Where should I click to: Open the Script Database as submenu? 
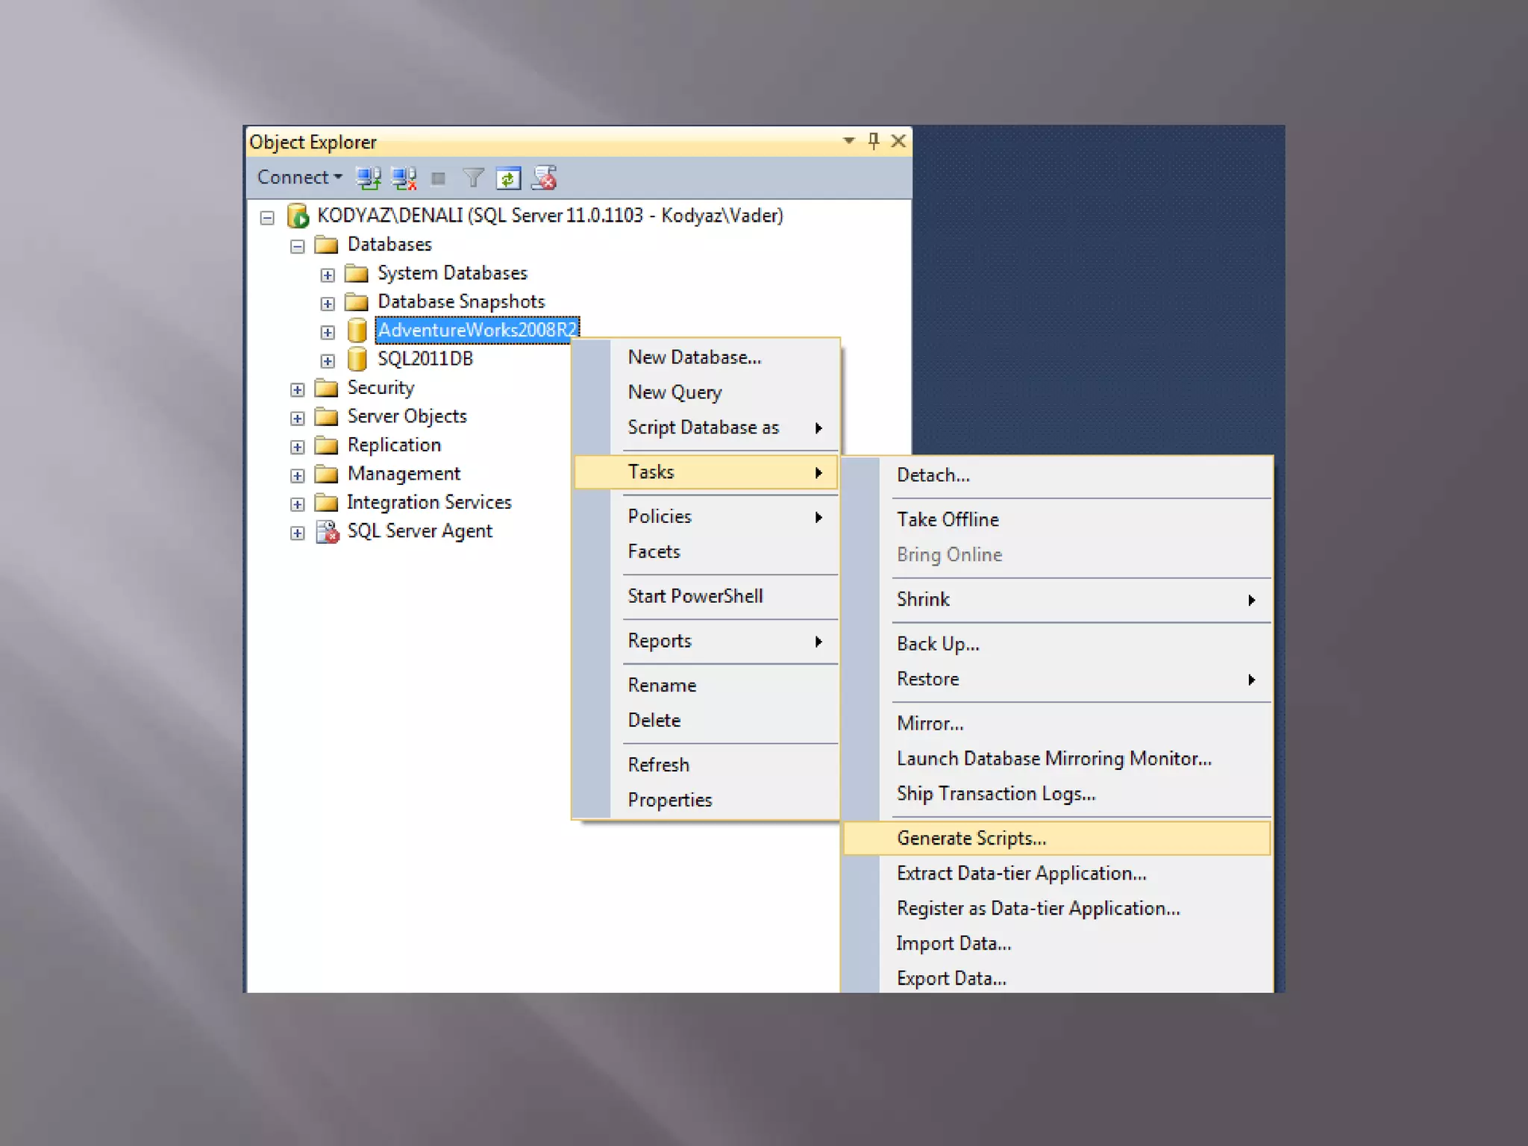(x=705, y=428)
